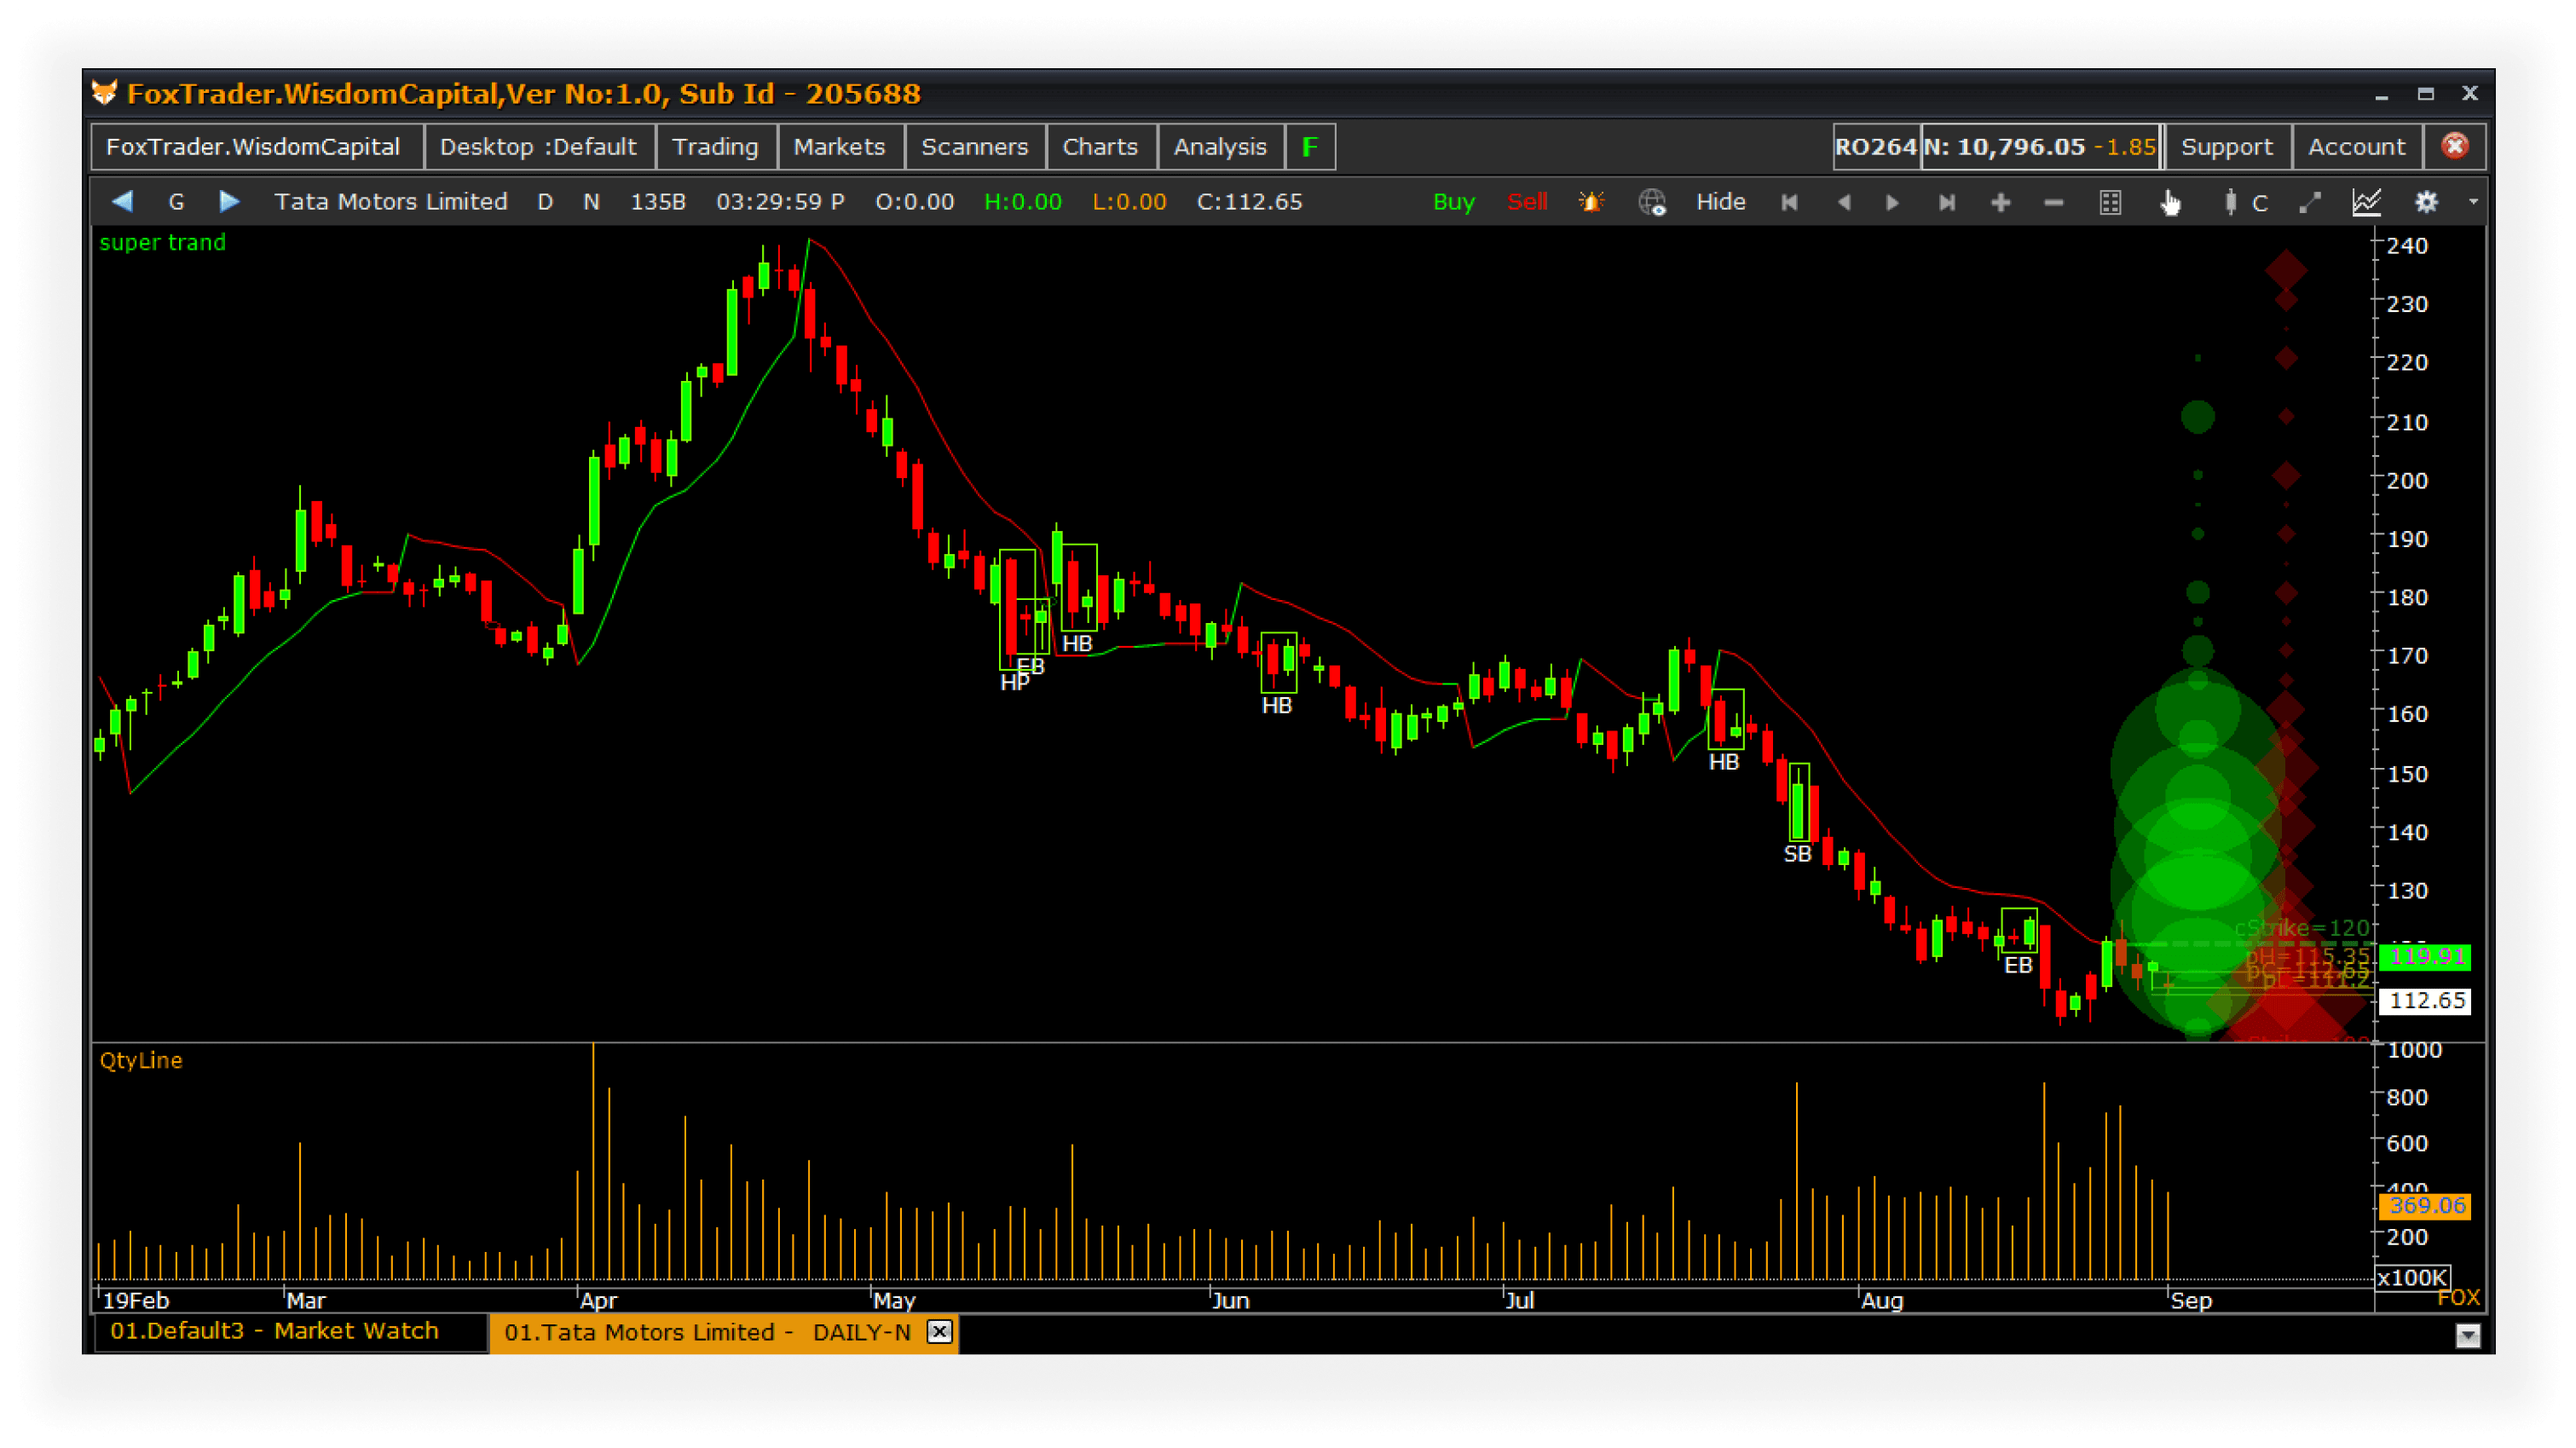Open the D timeframe selector
Image resolution: width=2576 pixels, height=1448 pixels.
click(x=545, y=202)
